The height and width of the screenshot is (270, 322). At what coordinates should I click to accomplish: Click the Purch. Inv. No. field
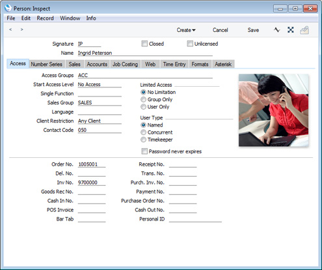point(183,183)
